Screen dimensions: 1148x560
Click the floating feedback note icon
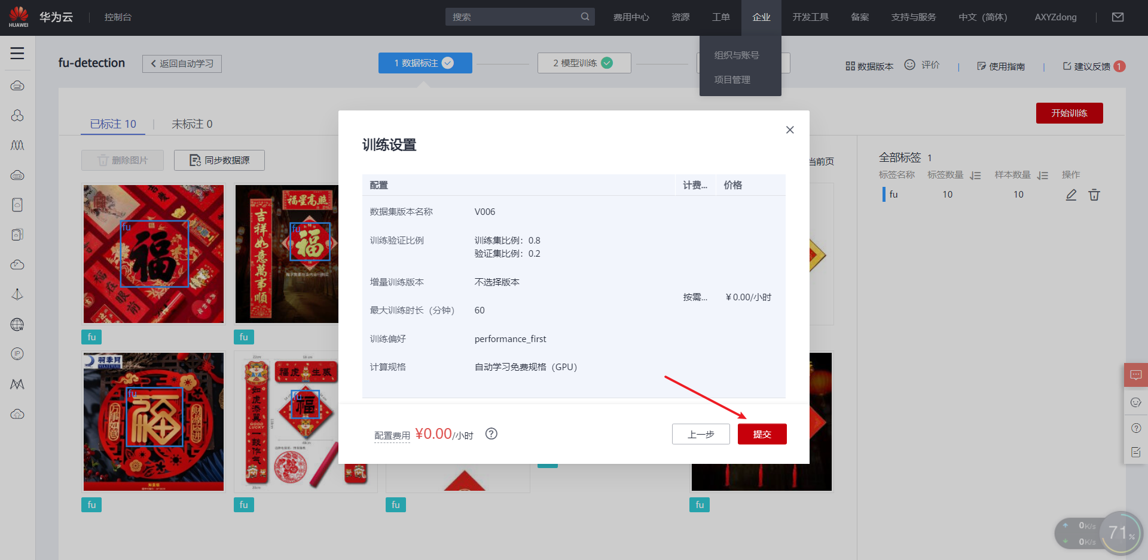[1136, 453]
